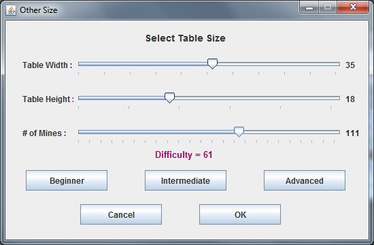
Task: Select the Intermediate preset button
Action: (186, 180)
